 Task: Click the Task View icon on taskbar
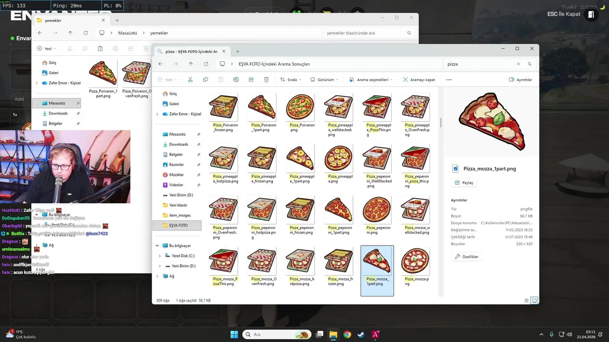coord(319,334)
